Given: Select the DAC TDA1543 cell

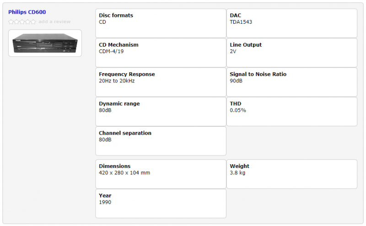Looking at the screenshot, I should 291,23.
